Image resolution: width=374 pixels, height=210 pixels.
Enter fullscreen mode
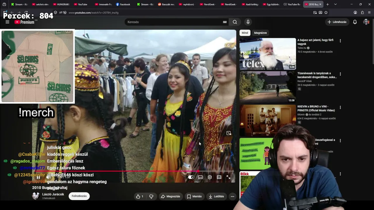pos(228,177)
